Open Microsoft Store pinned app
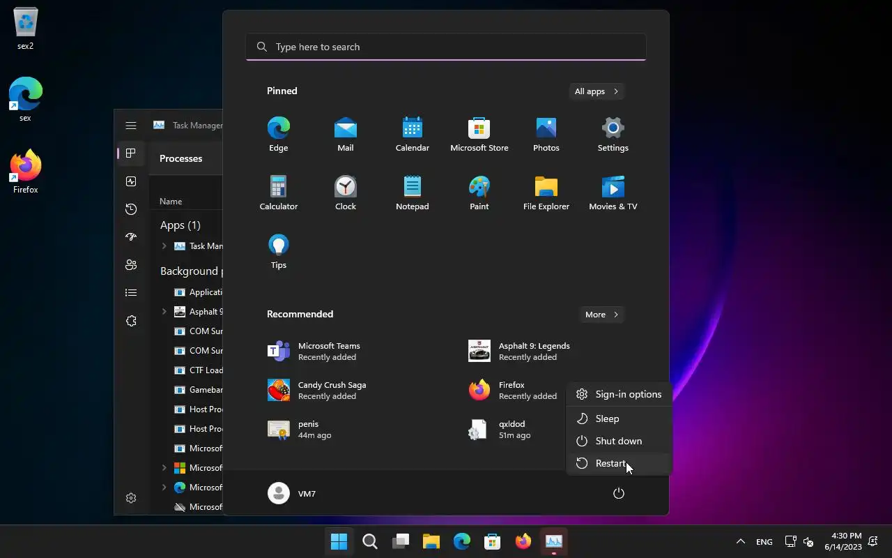Screen dimensions: 892x558 point(479,135)
